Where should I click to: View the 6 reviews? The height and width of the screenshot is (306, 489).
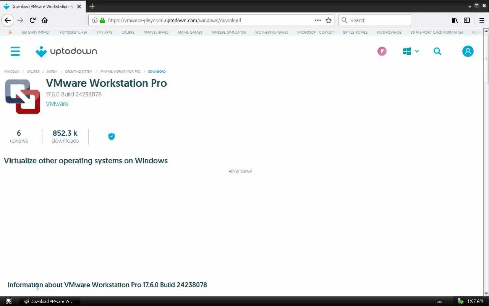tap(19, 137)
